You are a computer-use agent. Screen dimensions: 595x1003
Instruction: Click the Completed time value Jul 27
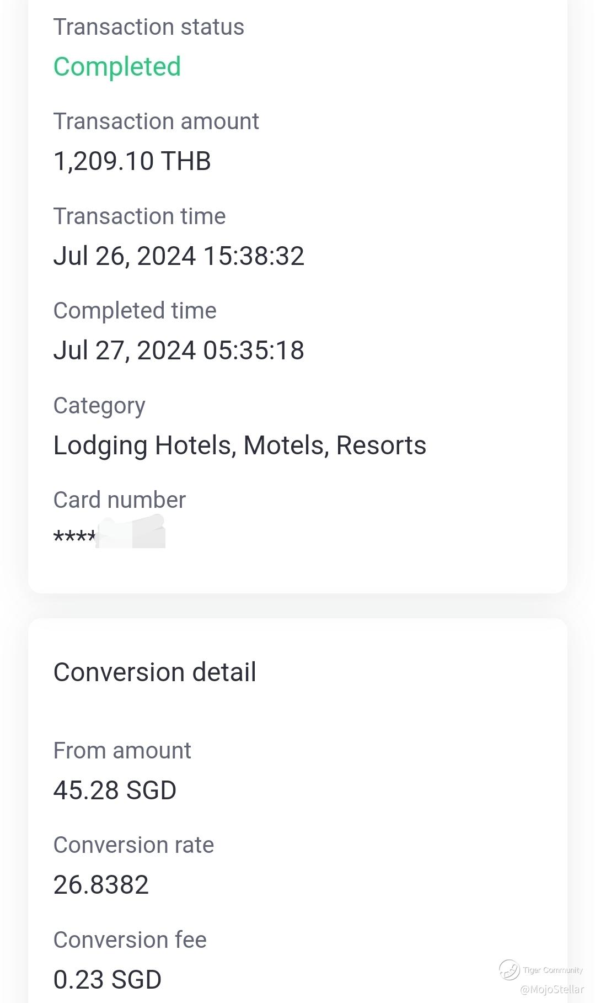click(178, 351)
